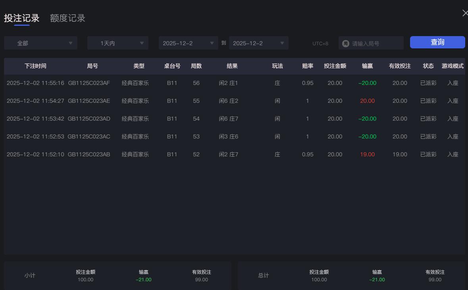Open the end date 2025-12-2 dropdown
This screenshot has height=290, width=468.
point(258,43)
